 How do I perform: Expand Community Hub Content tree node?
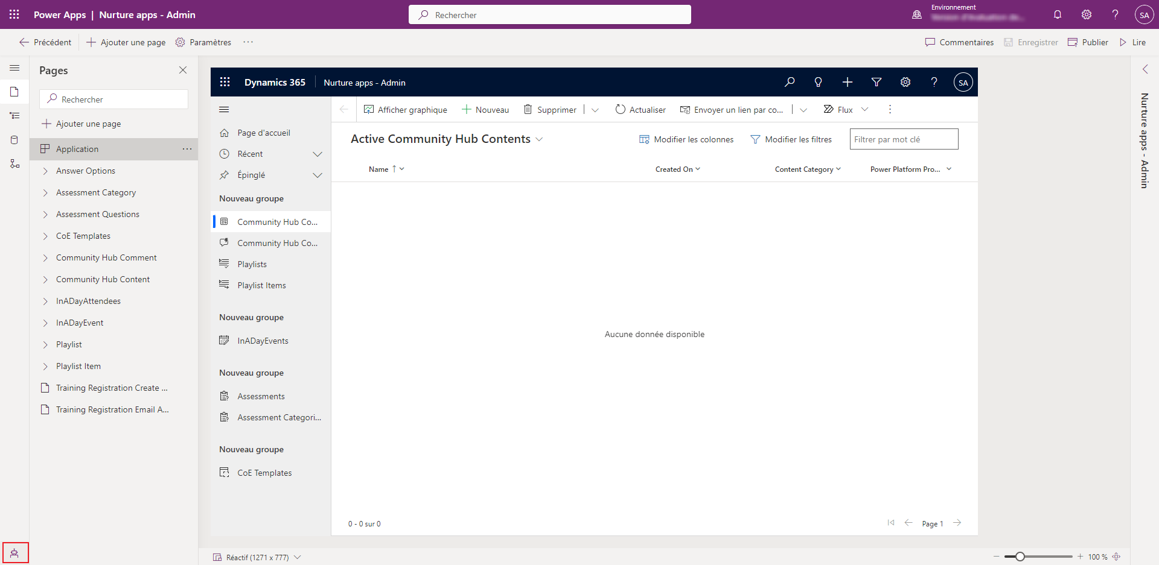(45, 280)
